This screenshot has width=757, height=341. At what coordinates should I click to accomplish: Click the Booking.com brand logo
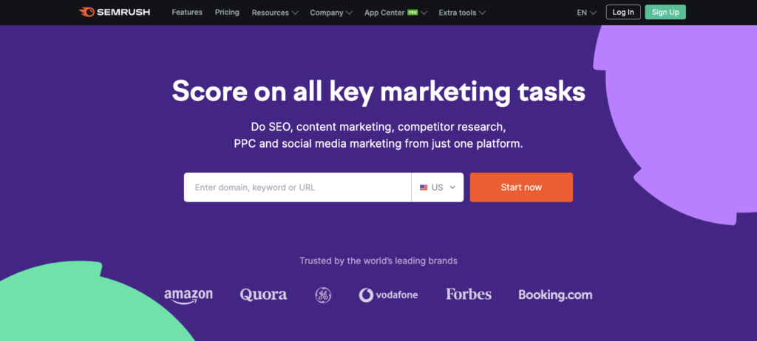555,295
